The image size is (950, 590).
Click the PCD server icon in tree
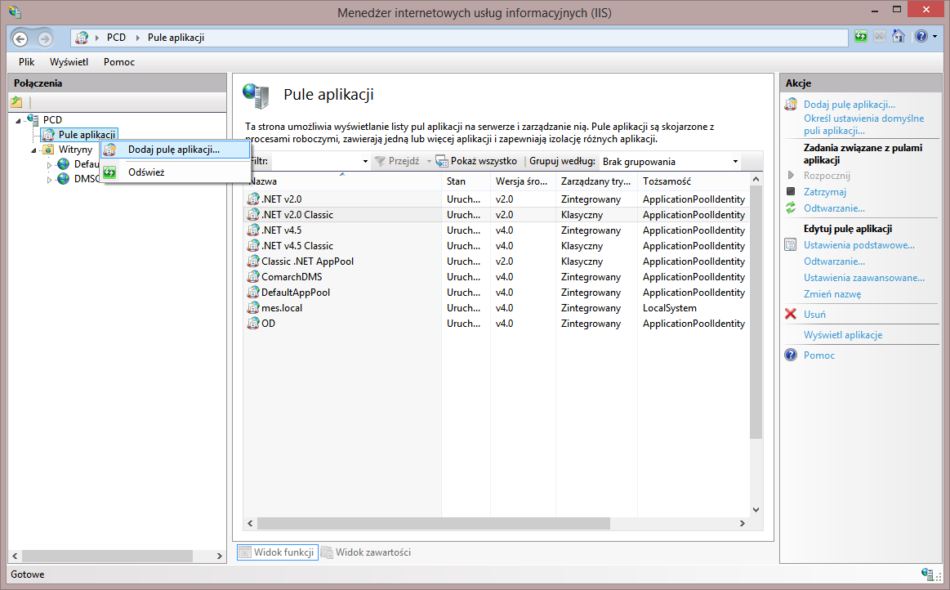tap(33, 119)
